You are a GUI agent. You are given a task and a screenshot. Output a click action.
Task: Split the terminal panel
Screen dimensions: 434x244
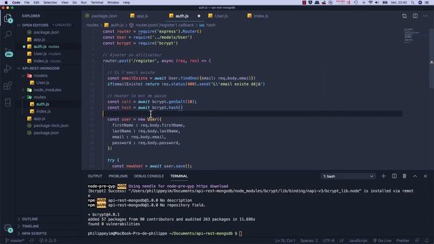click(x=394, y=176)
